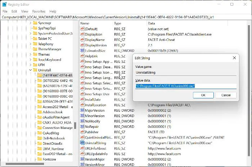Click the tree pane horizontal scrollbar thumb
Screen dimensions: 252x167
pos(25,164)
